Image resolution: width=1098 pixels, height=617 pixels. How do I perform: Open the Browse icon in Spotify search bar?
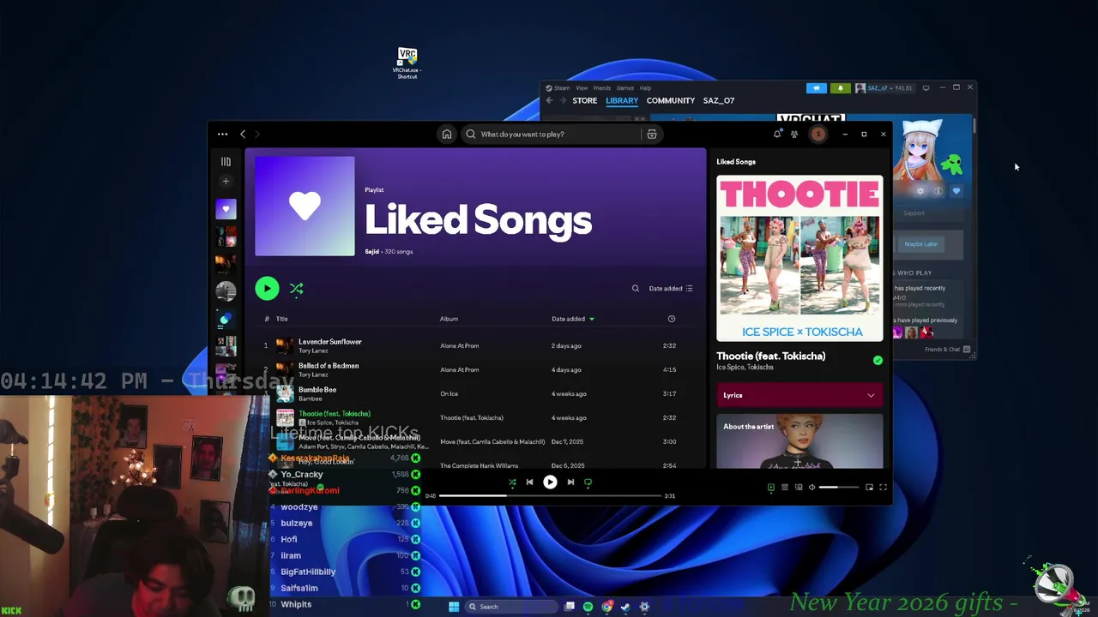click(x=652, y=134)
